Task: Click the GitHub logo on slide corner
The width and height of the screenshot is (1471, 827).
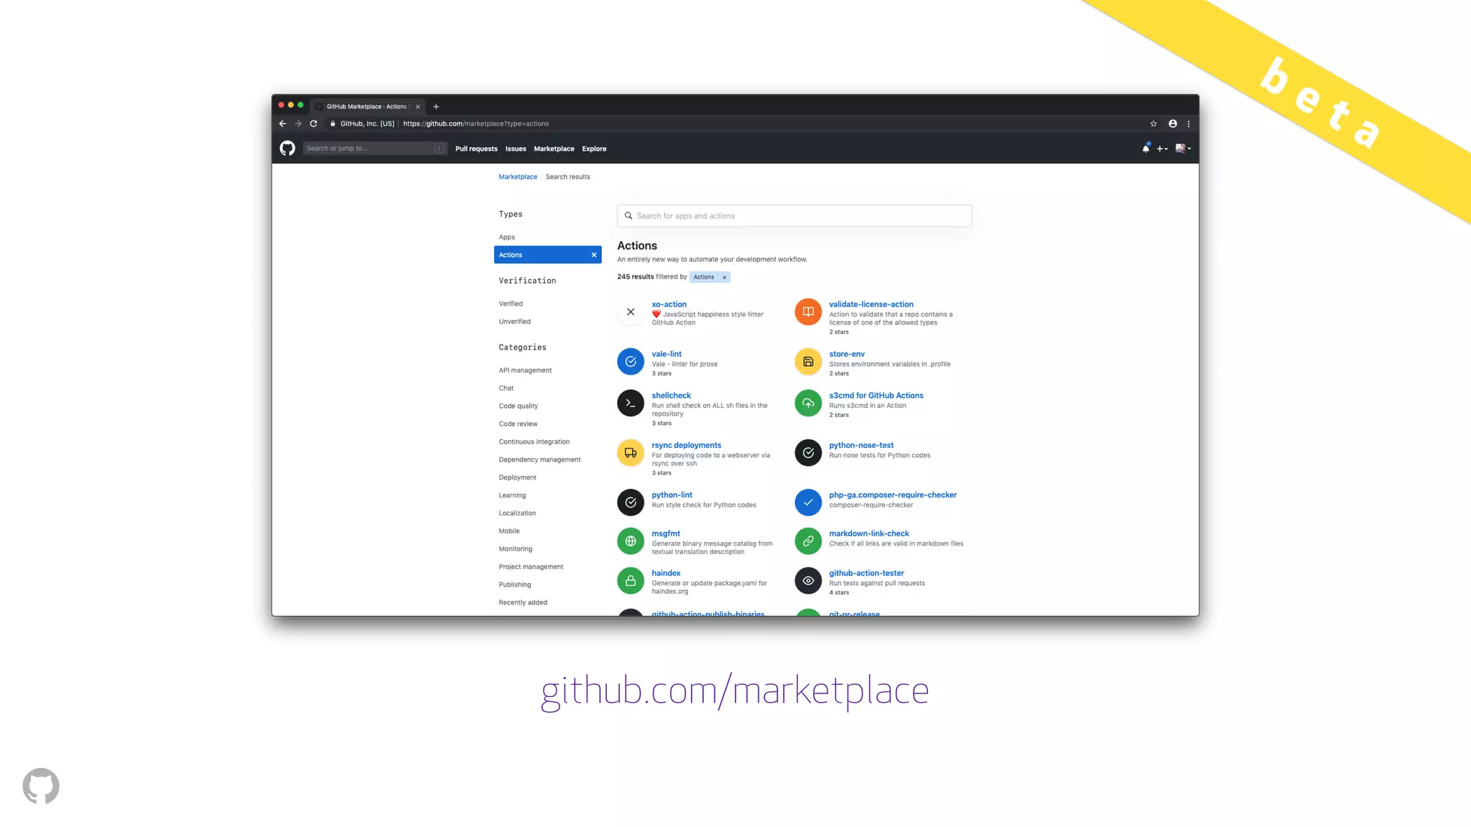Action: click(x=41, y=786)
